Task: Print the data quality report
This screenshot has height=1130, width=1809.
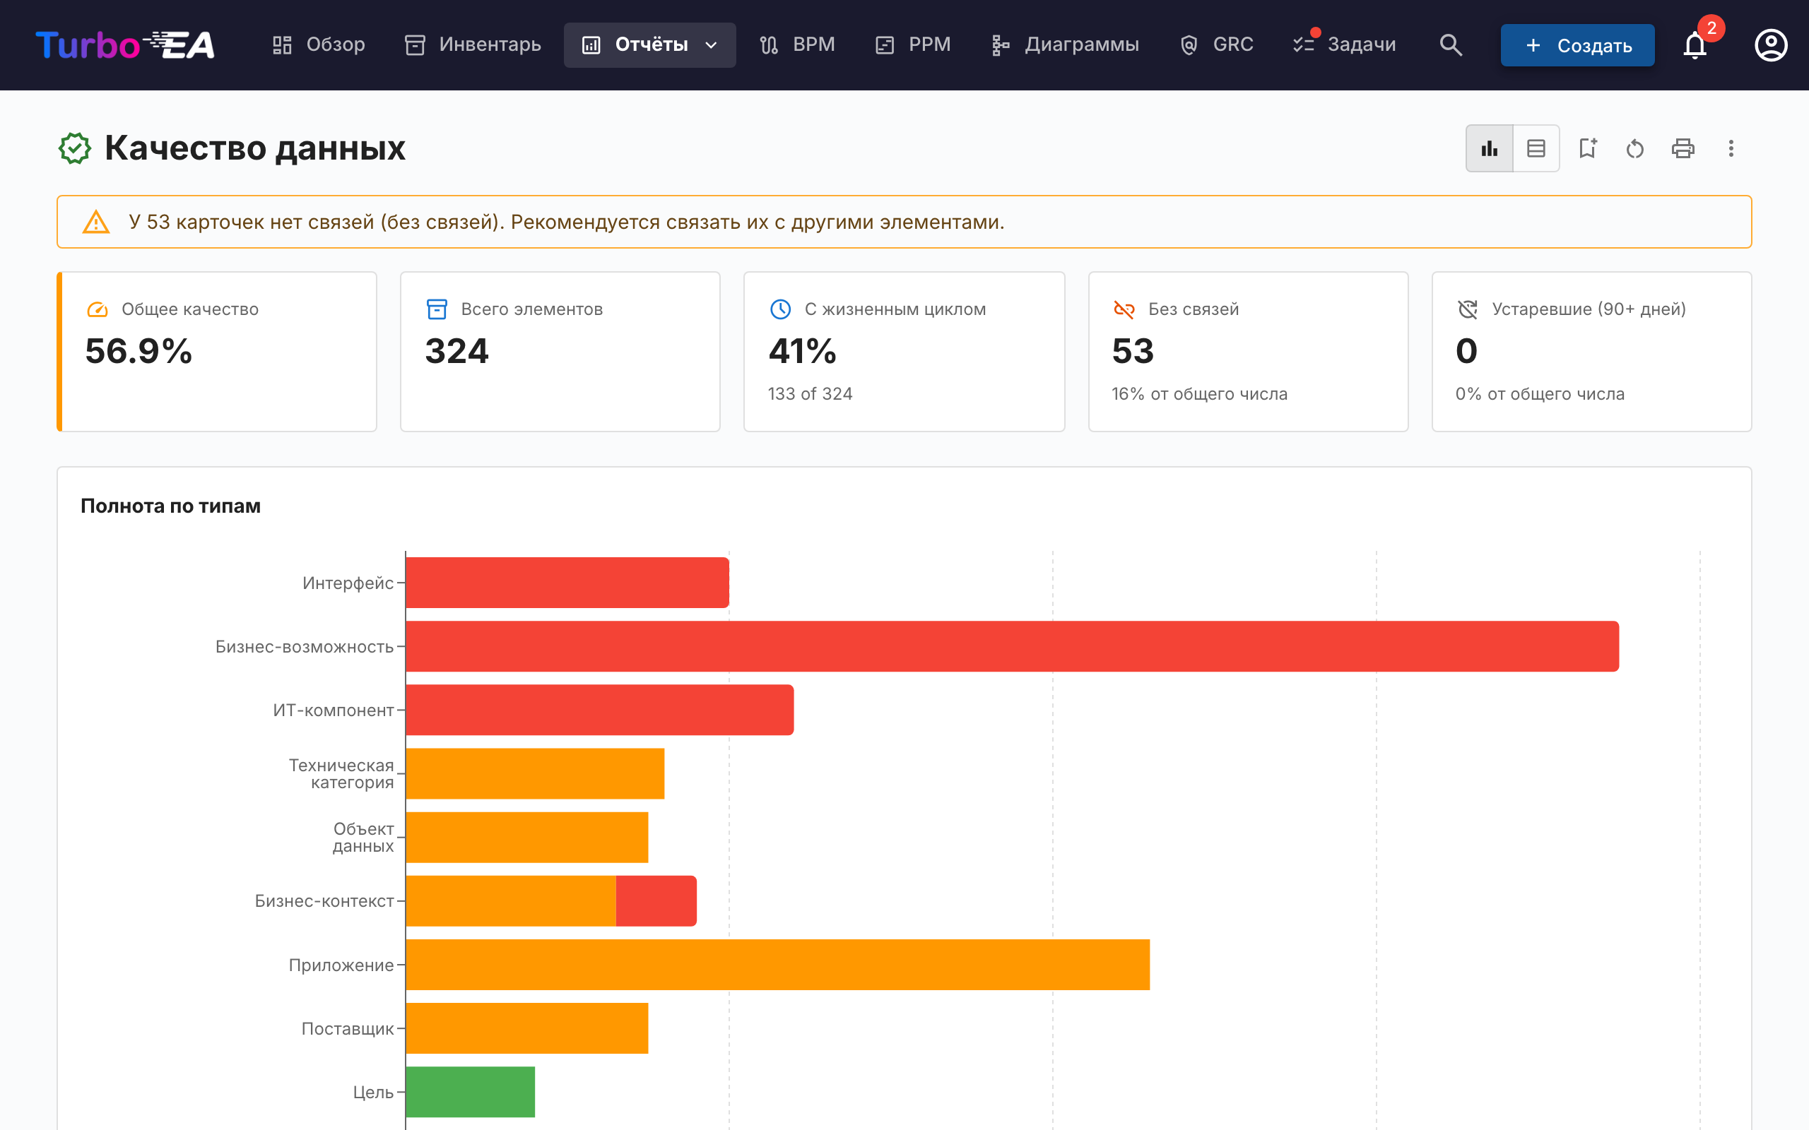Action: coord(1683,149)
